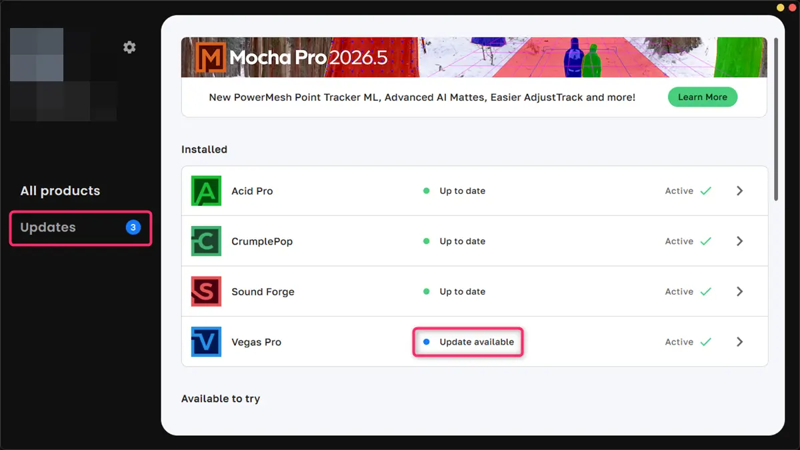The height and width of the screenshot is (450, 800).
Task: Click the CrumplePop product icon
Action: pos(206,241)
